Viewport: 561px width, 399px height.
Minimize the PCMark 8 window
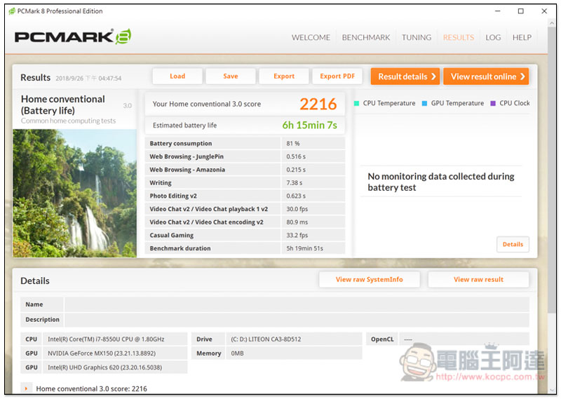click(497, 11)
